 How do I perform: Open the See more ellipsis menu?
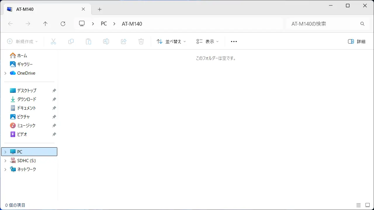point(234,42)
